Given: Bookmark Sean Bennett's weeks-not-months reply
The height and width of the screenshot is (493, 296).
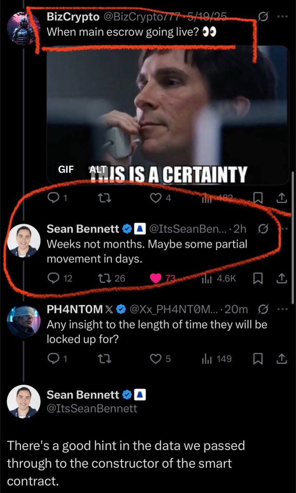Looking at the screenshot, I should (x=258, y=279).
